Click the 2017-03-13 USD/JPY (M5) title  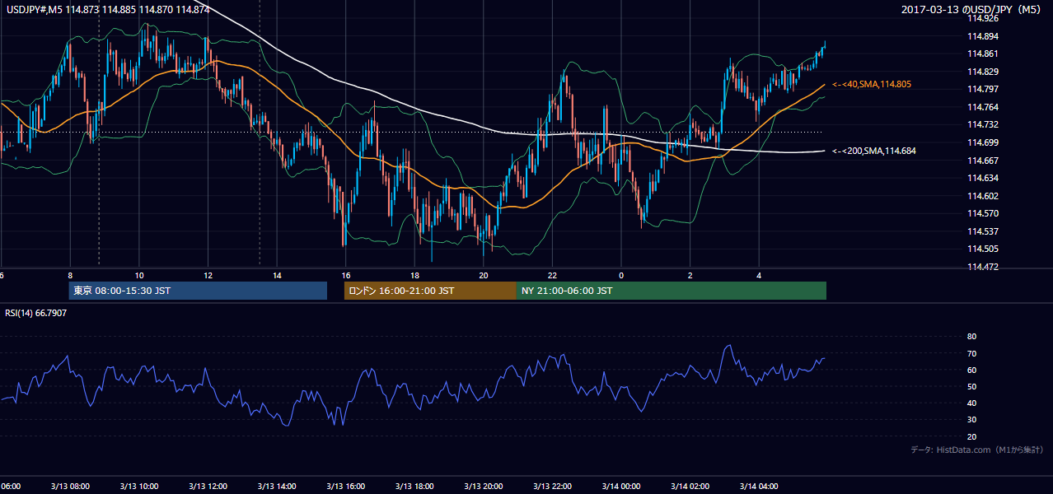coord(972,9)
